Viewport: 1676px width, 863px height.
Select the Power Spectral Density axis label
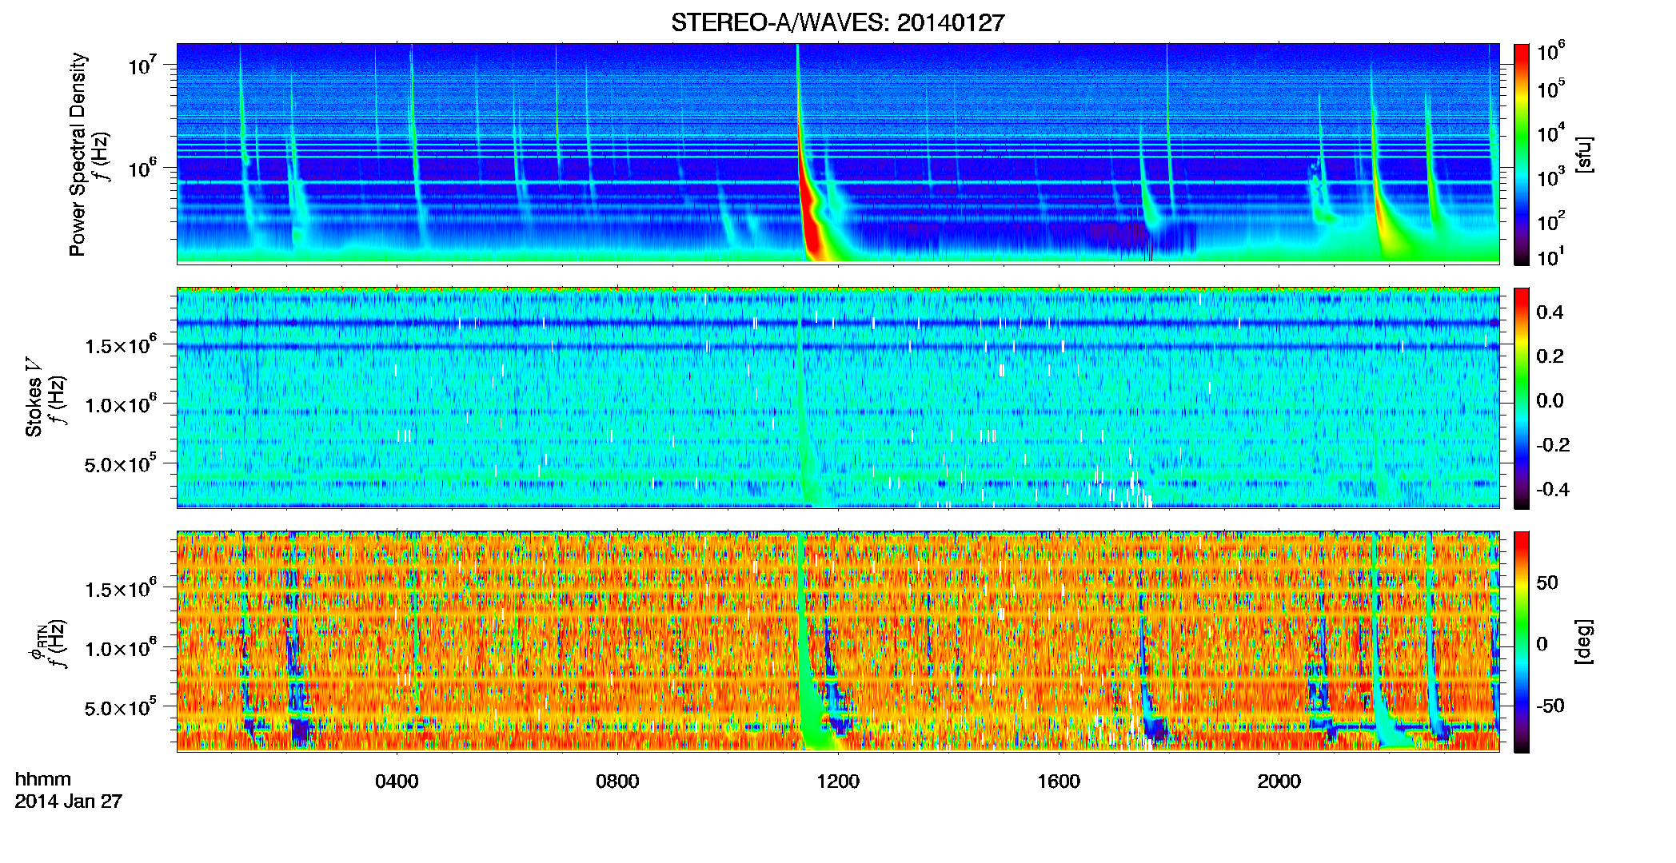[x=78, y=154]
